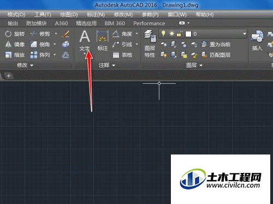The height and width of the screenshot is (204, 273).
Task: Expand the 倒角 chamfer dropdown arrow
Action: point(55,44)
